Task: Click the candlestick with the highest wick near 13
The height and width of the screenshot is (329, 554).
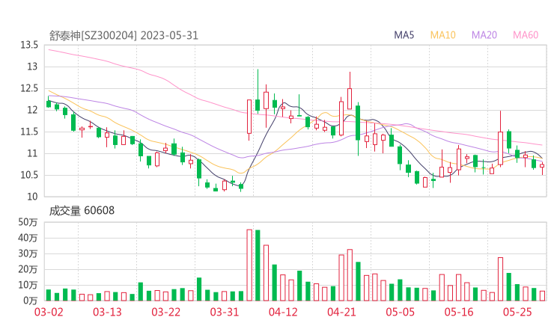Action: coord(258,91)
